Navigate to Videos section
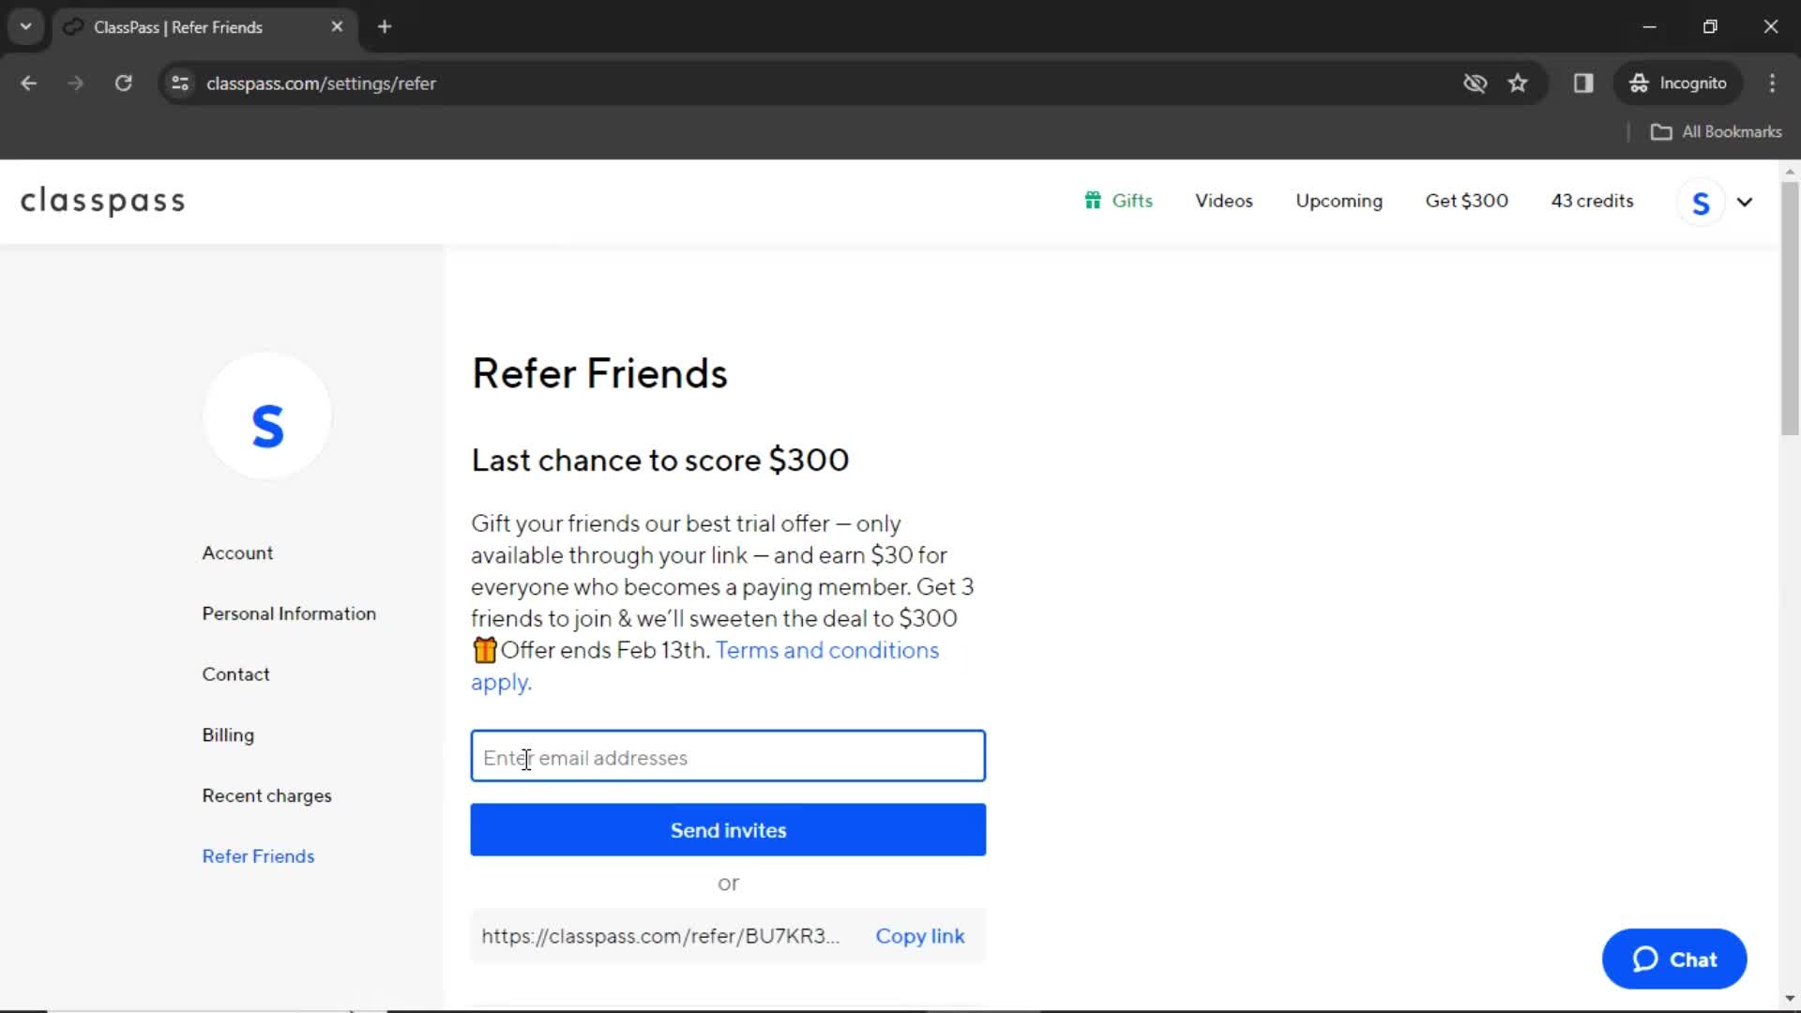The width and height of the screenshot is (1801, 1013). coord(1222,202)
